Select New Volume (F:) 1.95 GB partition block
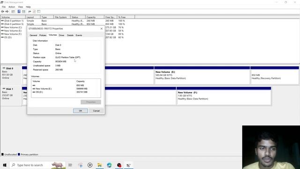300x169 pixels. click(224, 96)
